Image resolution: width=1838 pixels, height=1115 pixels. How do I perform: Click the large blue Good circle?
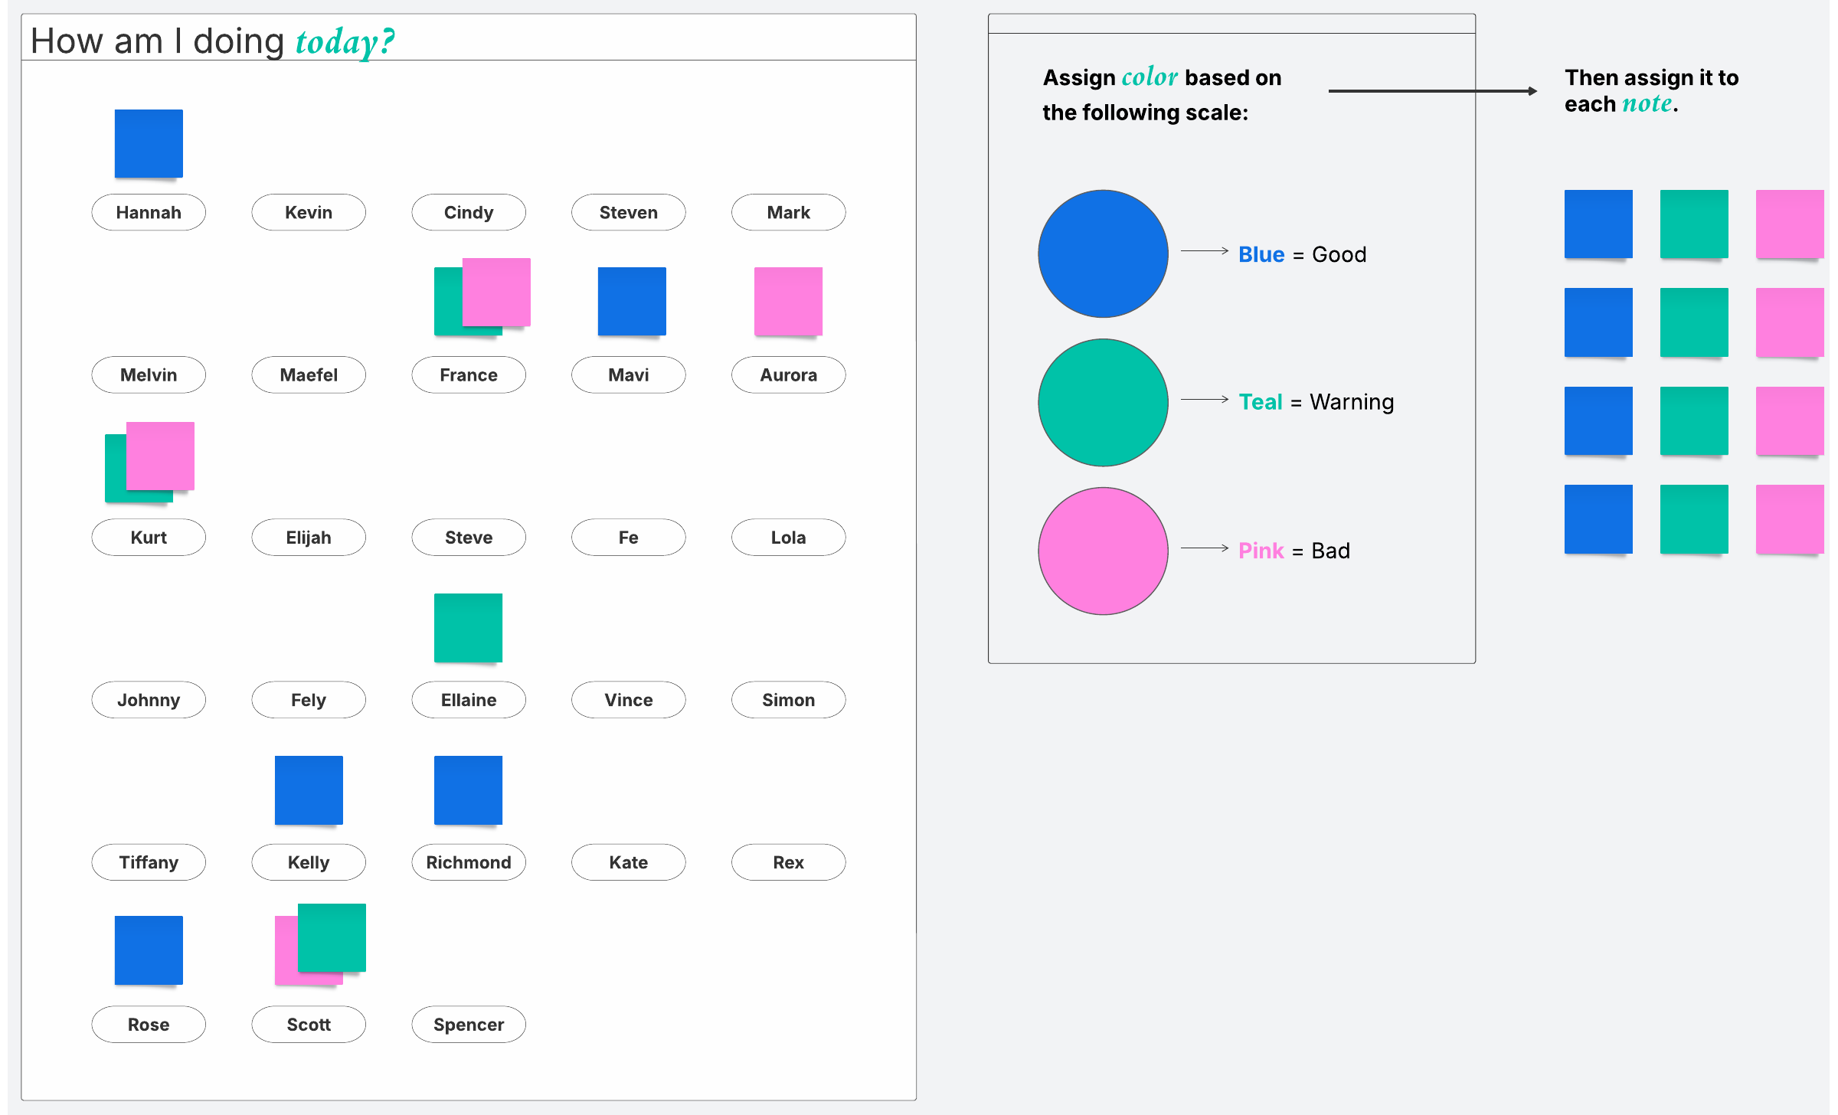coord(1103,253)
